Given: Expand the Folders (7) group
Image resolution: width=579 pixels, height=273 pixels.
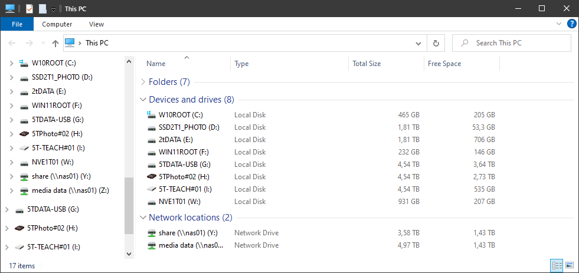Looking at the screenshot, I should (x=143, y=82).
